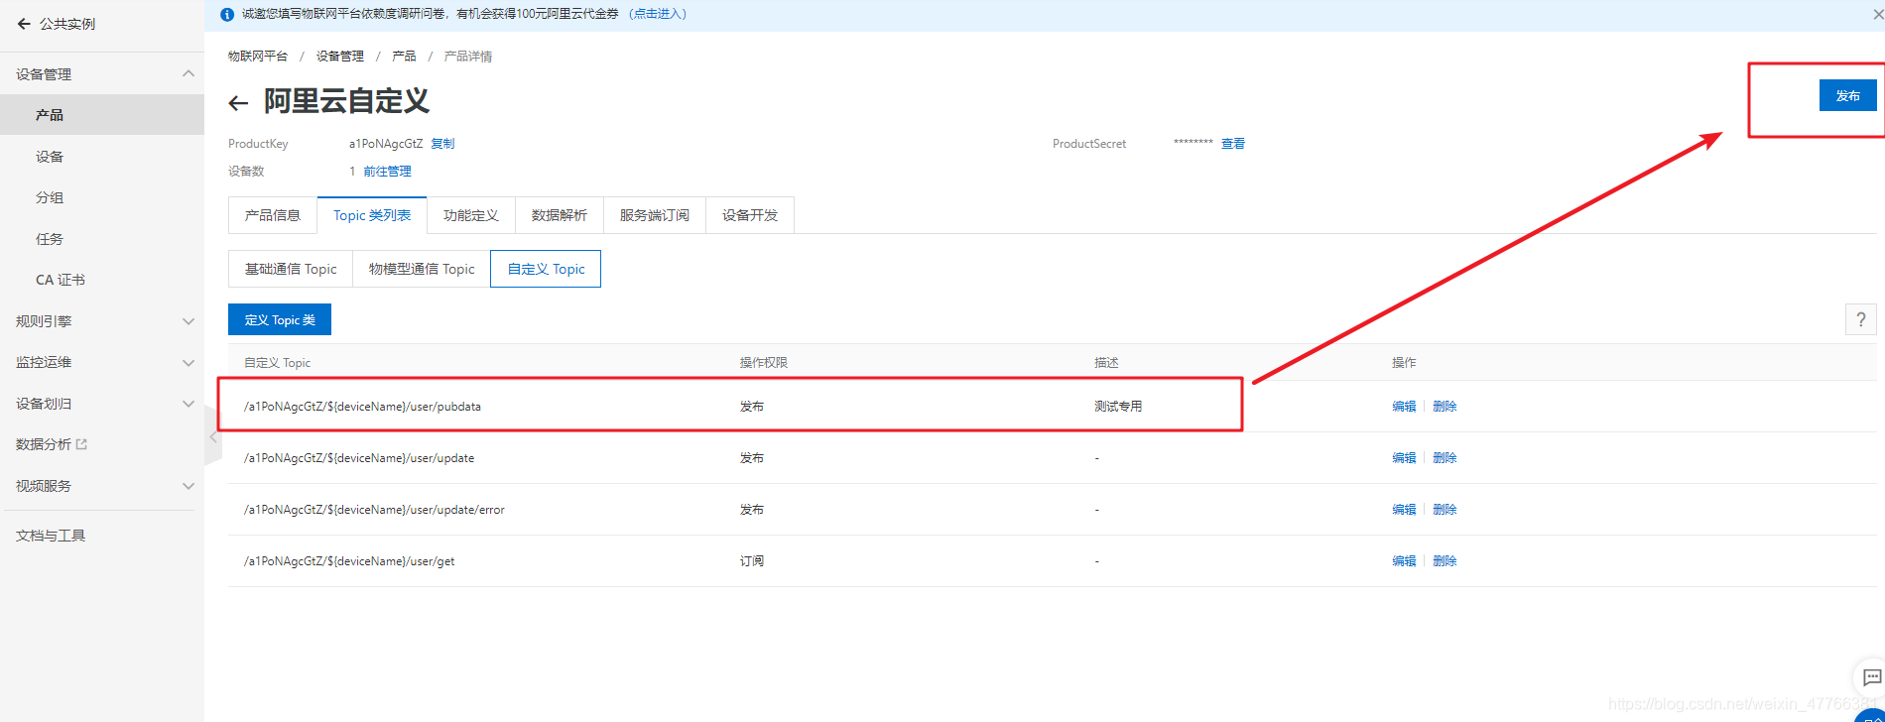Select the 基础通信 Topic sub-tab
Screen dimensions: 1885x722
point(291,269)
